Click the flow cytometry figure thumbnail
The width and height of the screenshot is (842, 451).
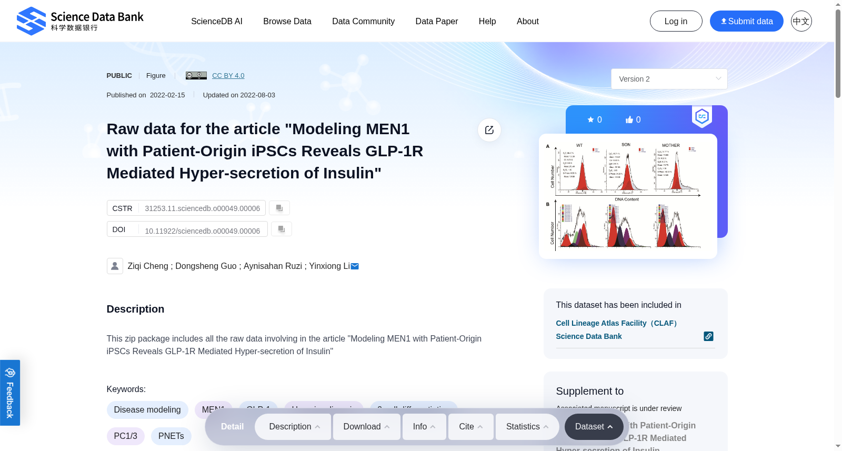coord(628,196)
